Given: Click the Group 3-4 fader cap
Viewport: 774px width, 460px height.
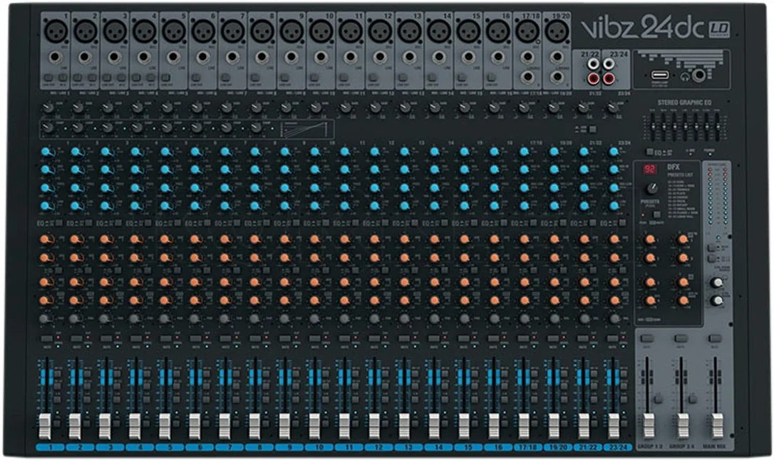Looking at the screenshot, I should 683,427.
